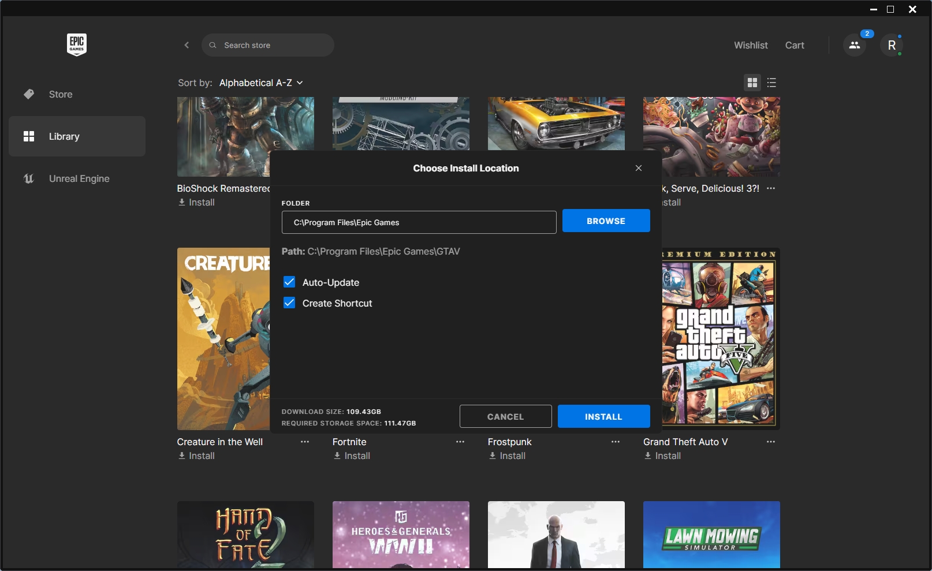
Task: Open the Cart page
Action: pyautogui.click(x=795, y=45)
